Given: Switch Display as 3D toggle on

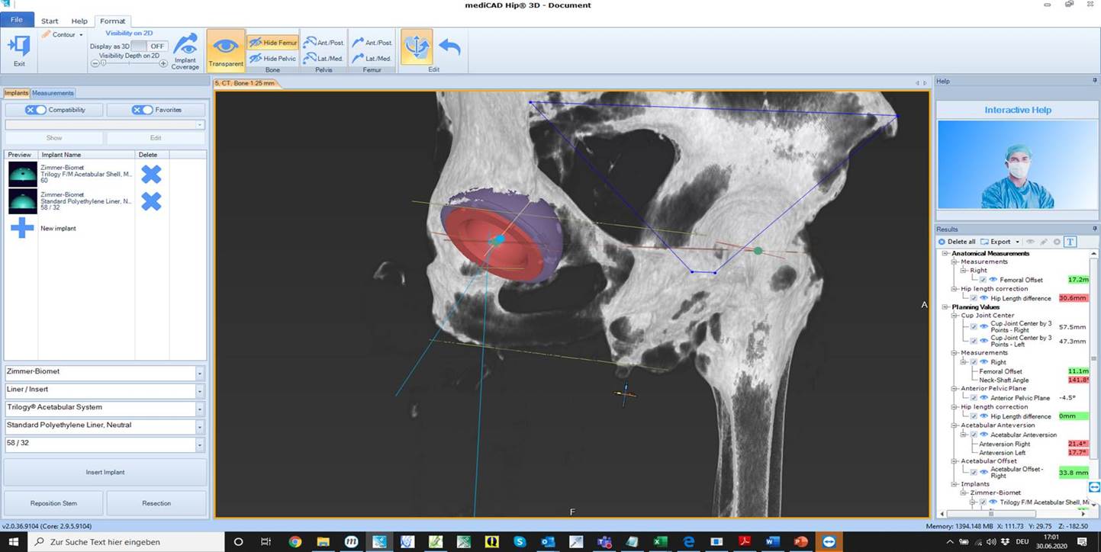Looking at the screenshot, I should click(148, 47).
